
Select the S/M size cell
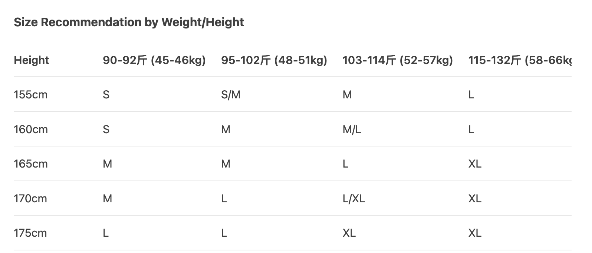coord(231,95)
